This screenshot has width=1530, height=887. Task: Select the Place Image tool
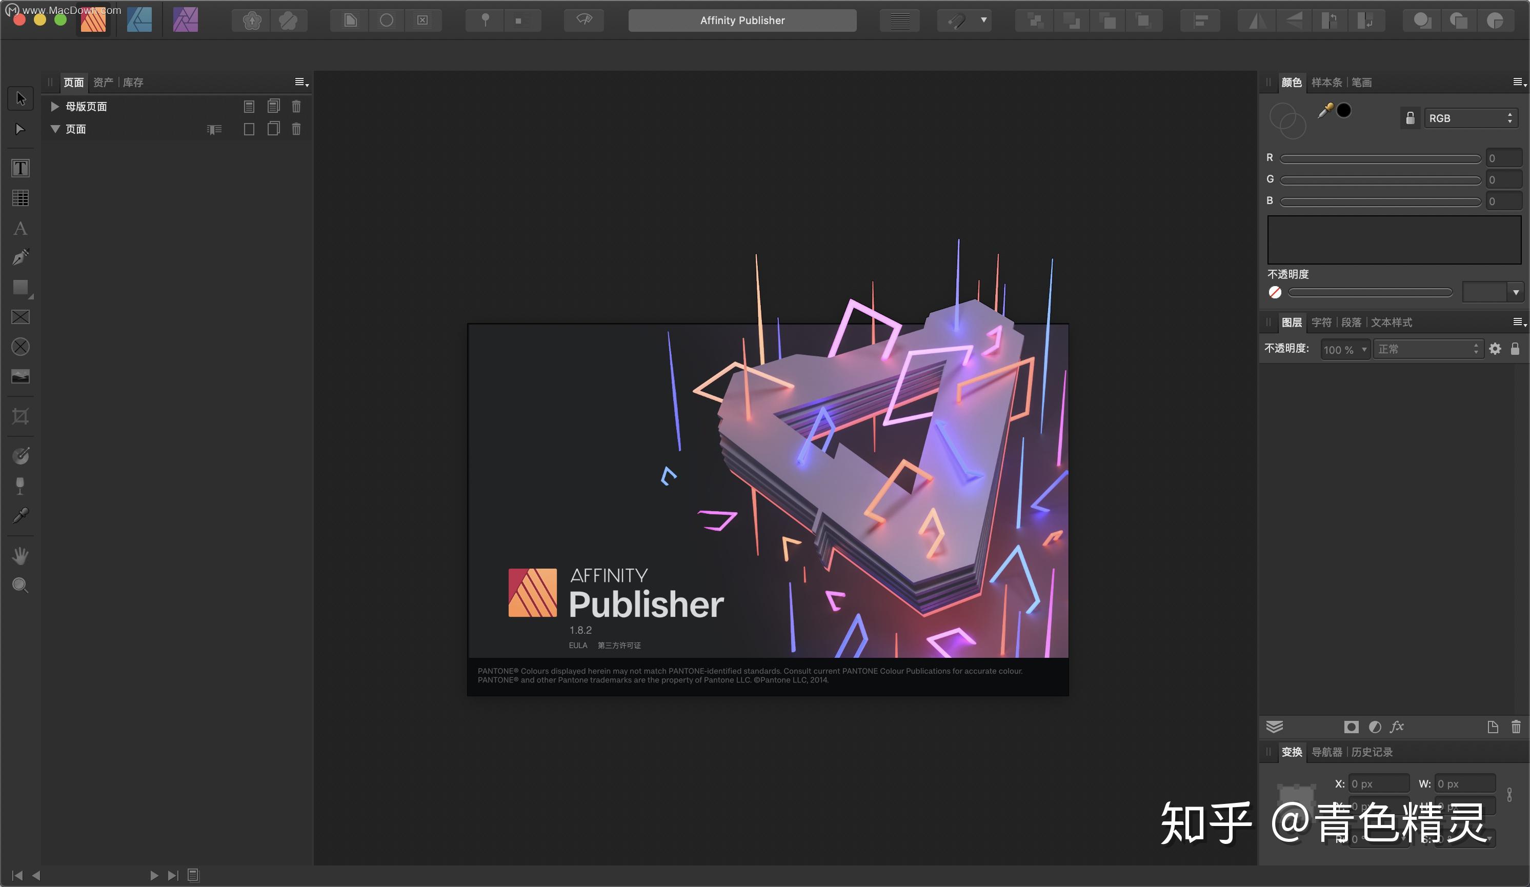tap(21, 376)
